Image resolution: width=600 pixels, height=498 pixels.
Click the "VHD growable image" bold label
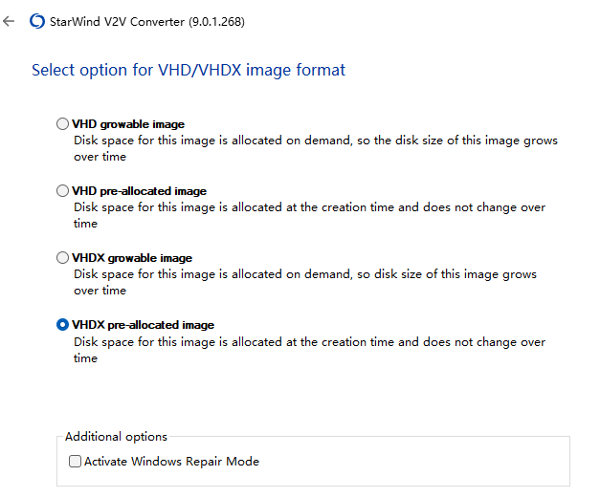[x=128, y=124]
